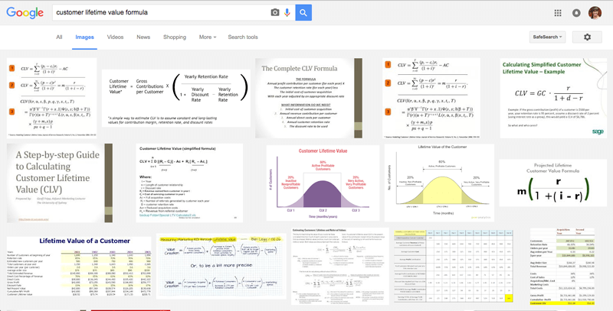The image size is (613, 311).
Task: Select the Images tab
Action: 84,37
